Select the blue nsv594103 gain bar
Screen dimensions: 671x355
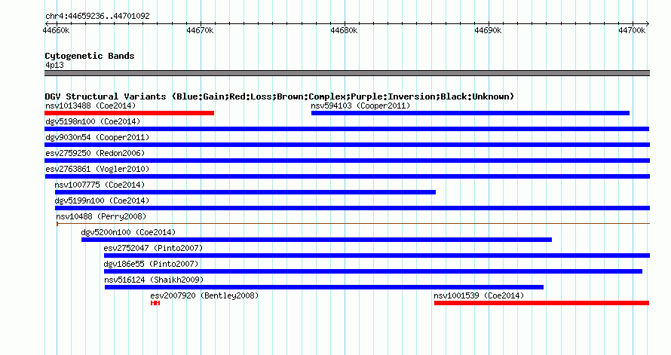click(x=470, y=113)
